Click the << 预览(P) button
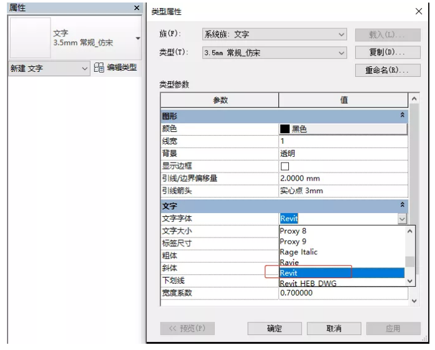The width and height of the screenshot is (435, 350). (x=187, y=328)
